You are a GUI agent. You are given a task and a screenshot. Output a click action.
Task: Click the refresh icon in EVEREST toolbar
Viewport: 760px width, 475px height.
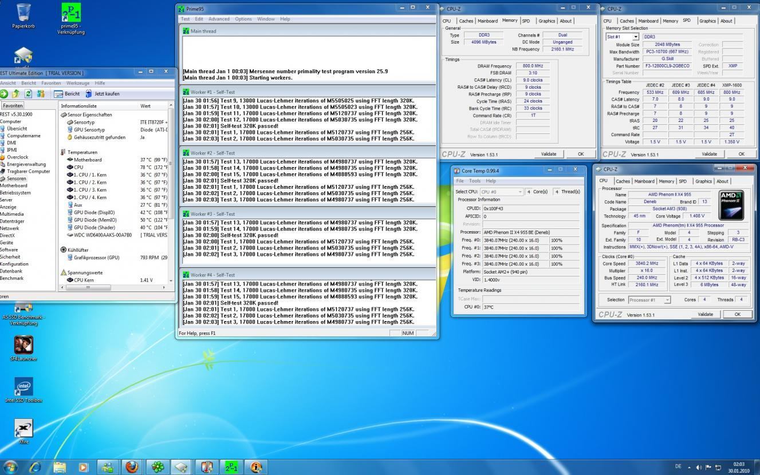tap(28, 94)
